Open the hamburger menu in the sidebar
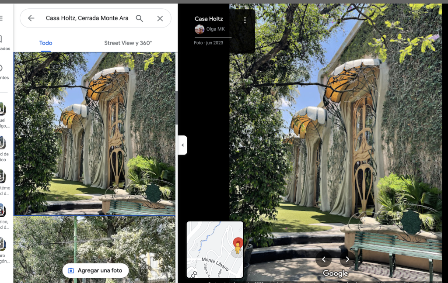 [x=1, y=18]
